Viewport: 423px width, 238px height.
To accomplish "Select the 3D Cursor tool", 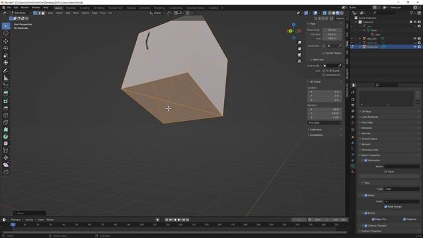I will pos(6,34).
